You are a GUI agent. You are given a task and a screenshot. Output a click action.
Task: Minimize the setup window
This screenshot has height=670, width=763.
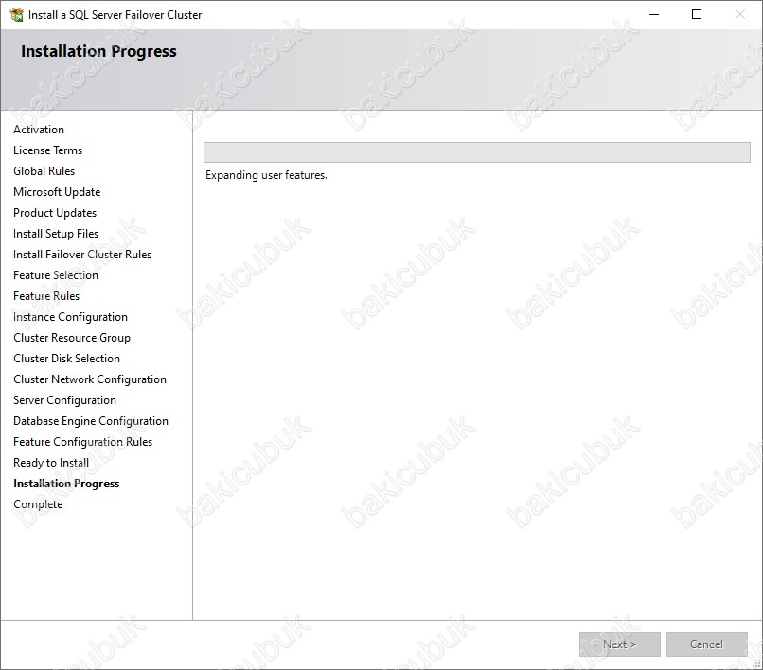(654, 14)
